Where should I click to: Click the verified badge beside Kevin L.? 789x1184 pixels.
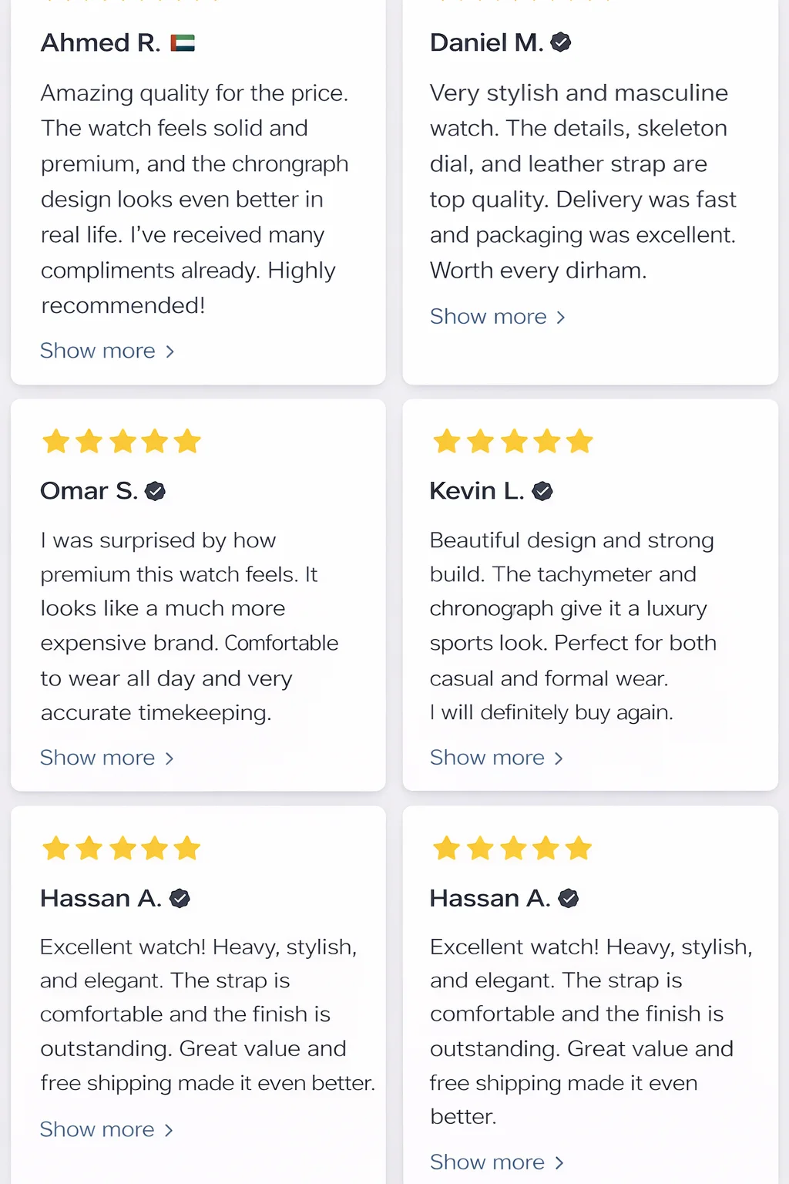coord(542,491)
